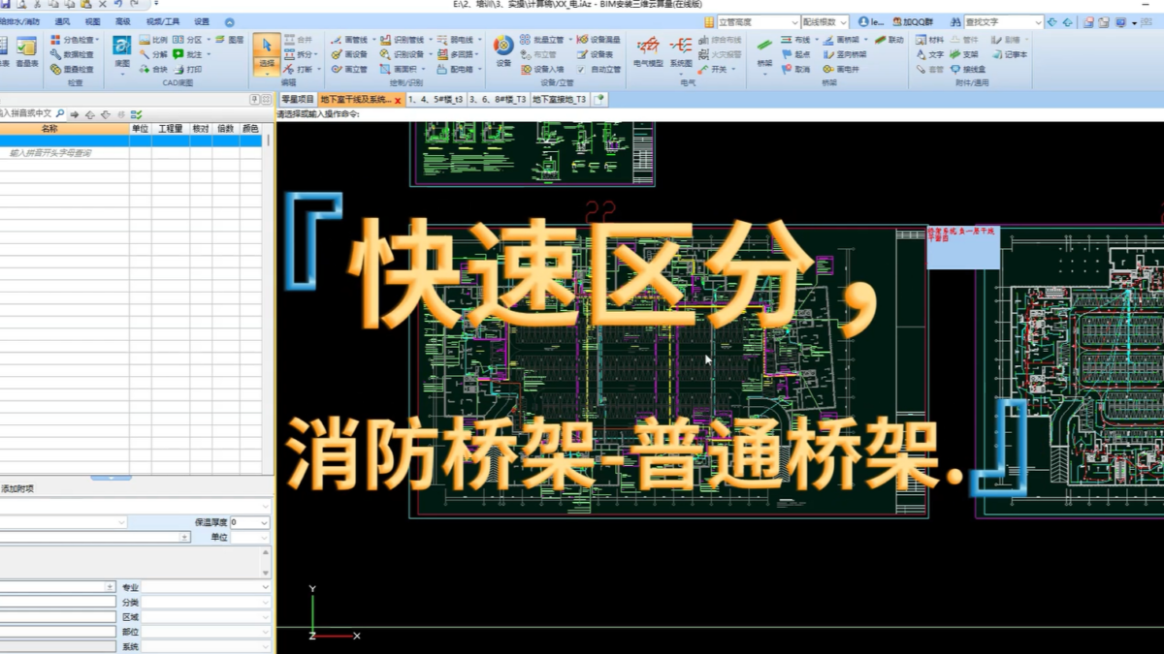Open 视图 ribbon tab
1164x654 pixels.
coord(92,21)
